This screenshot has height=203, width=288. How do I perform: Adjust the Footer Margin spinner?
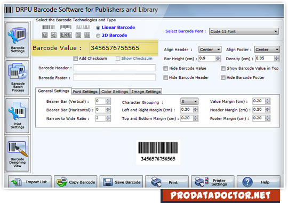(x=268, y=118)
